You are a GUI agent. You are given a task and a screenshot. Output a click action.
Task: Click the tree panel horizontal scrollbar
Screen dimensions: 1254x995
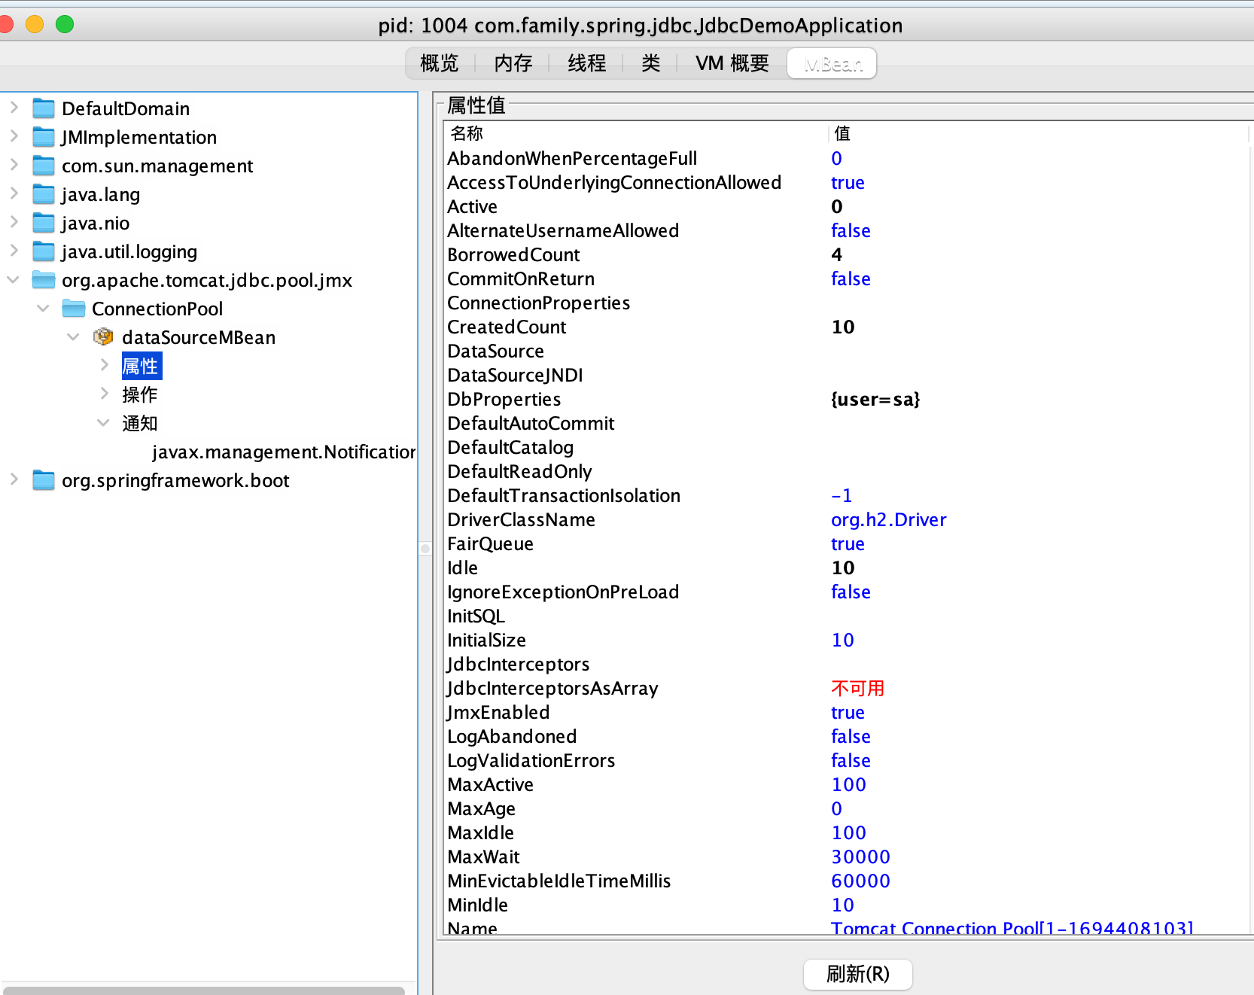205,990
